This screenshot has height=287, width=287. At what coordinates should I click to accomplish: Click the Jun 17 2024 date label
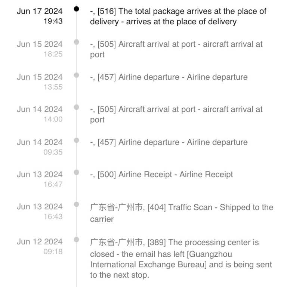pyautogui.click(x=40, y=11)
